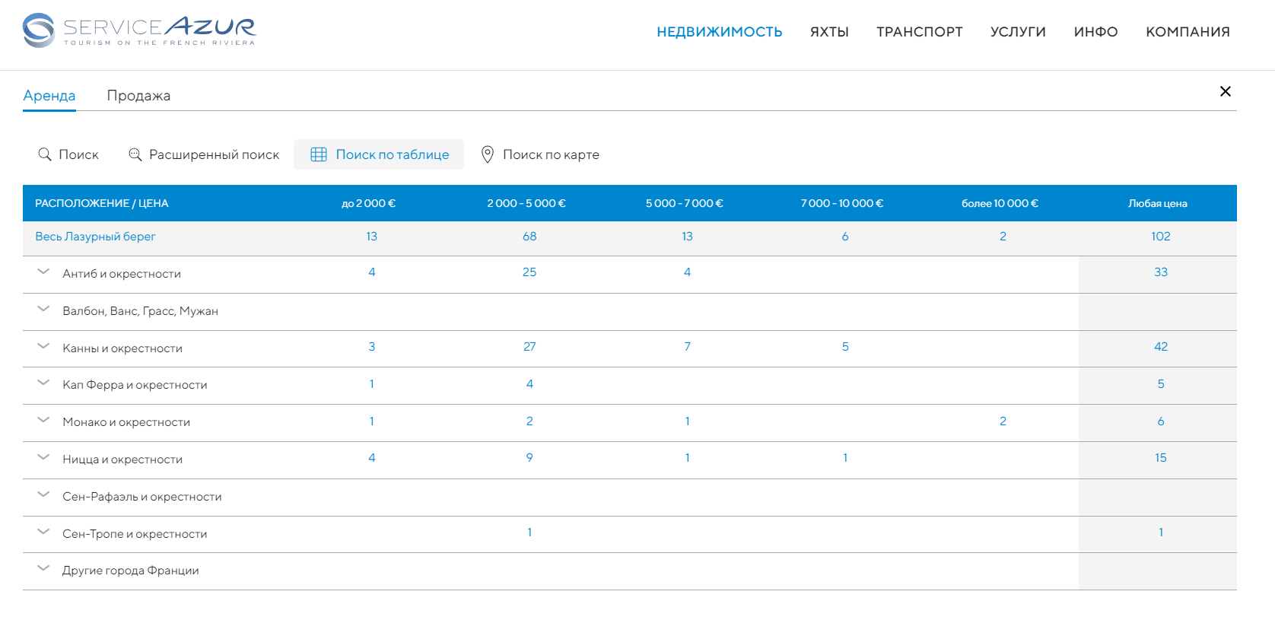This screenshot has height=620, width=1275.
Task: Expand the Ницца и окрестности chevron
Action: [43, 458]
